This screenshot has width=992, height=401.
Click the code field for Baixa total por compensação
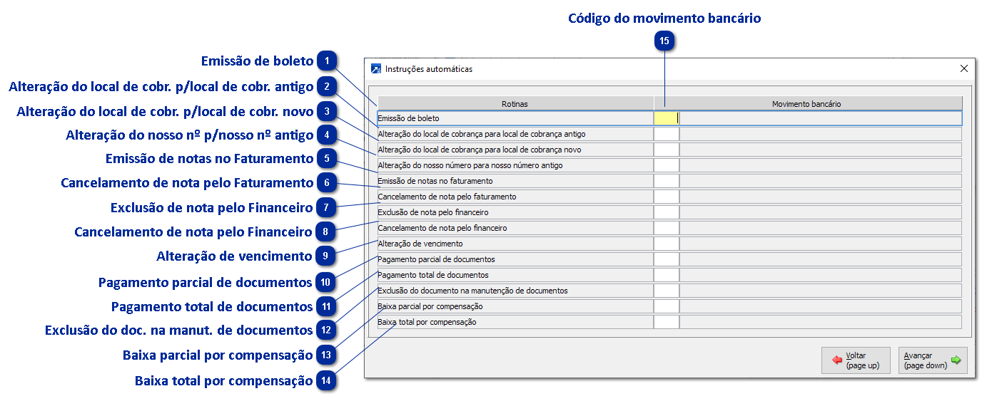click(667, 322)
